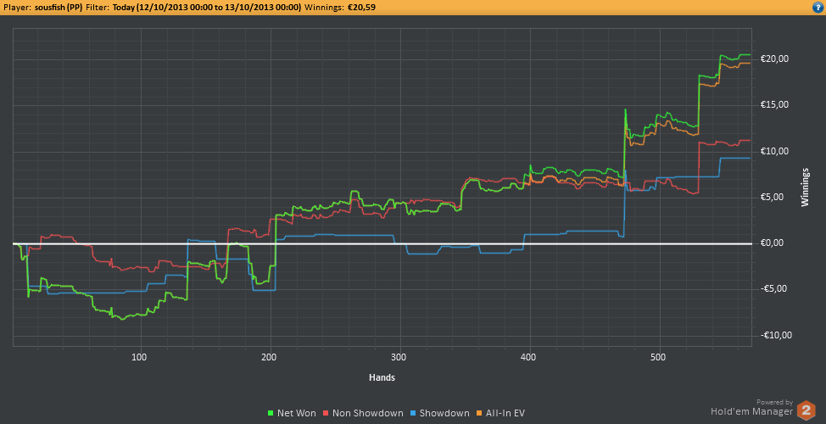This screenshot has height=424, width=826.
Task: Click the Hold'em Manager 2 orange logo
Action: [x=806, y=410]
